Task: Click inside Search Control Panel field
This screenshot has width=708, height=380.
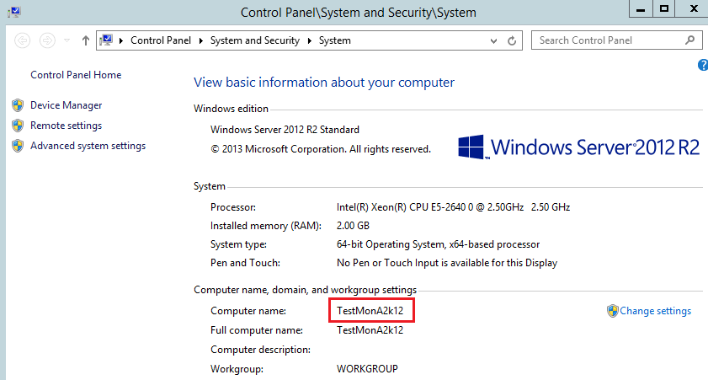Action: coord(606,40)
